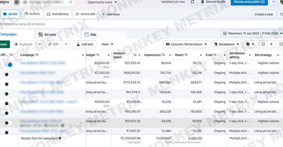This screenshot has height=147, width=283.
Task: Open the Columns: Performance dropdown
Action: pos(187,44)
